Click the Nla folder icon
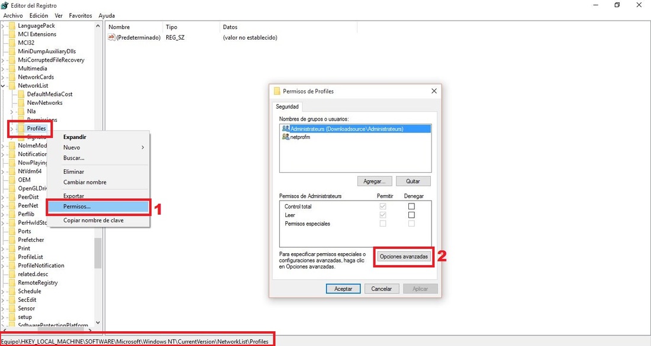This screenshot has height=346, width=651. click(21, 111)
